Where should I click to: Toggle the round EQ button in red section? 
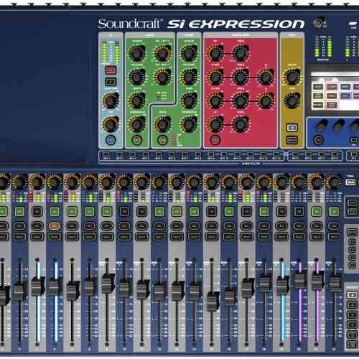click(x=215, y=140)
